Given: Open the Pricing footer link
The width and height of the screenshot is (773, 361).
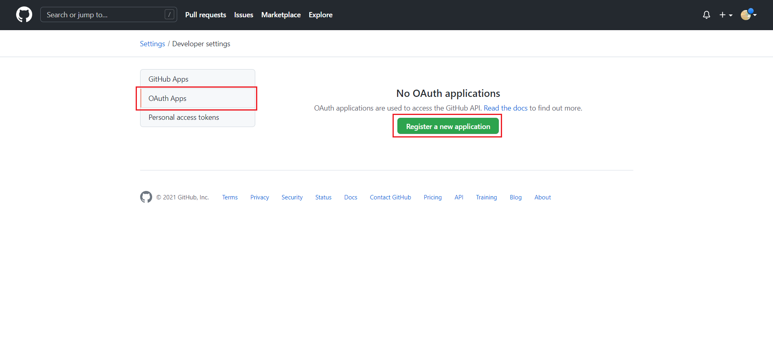Looking at the screenshot, I should [433, 197].
